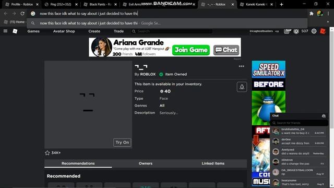Image resolution: width=334 pixels, height=188 pixels.
Task: Switch to the Linked Items tab
Action: click(213, 163)
